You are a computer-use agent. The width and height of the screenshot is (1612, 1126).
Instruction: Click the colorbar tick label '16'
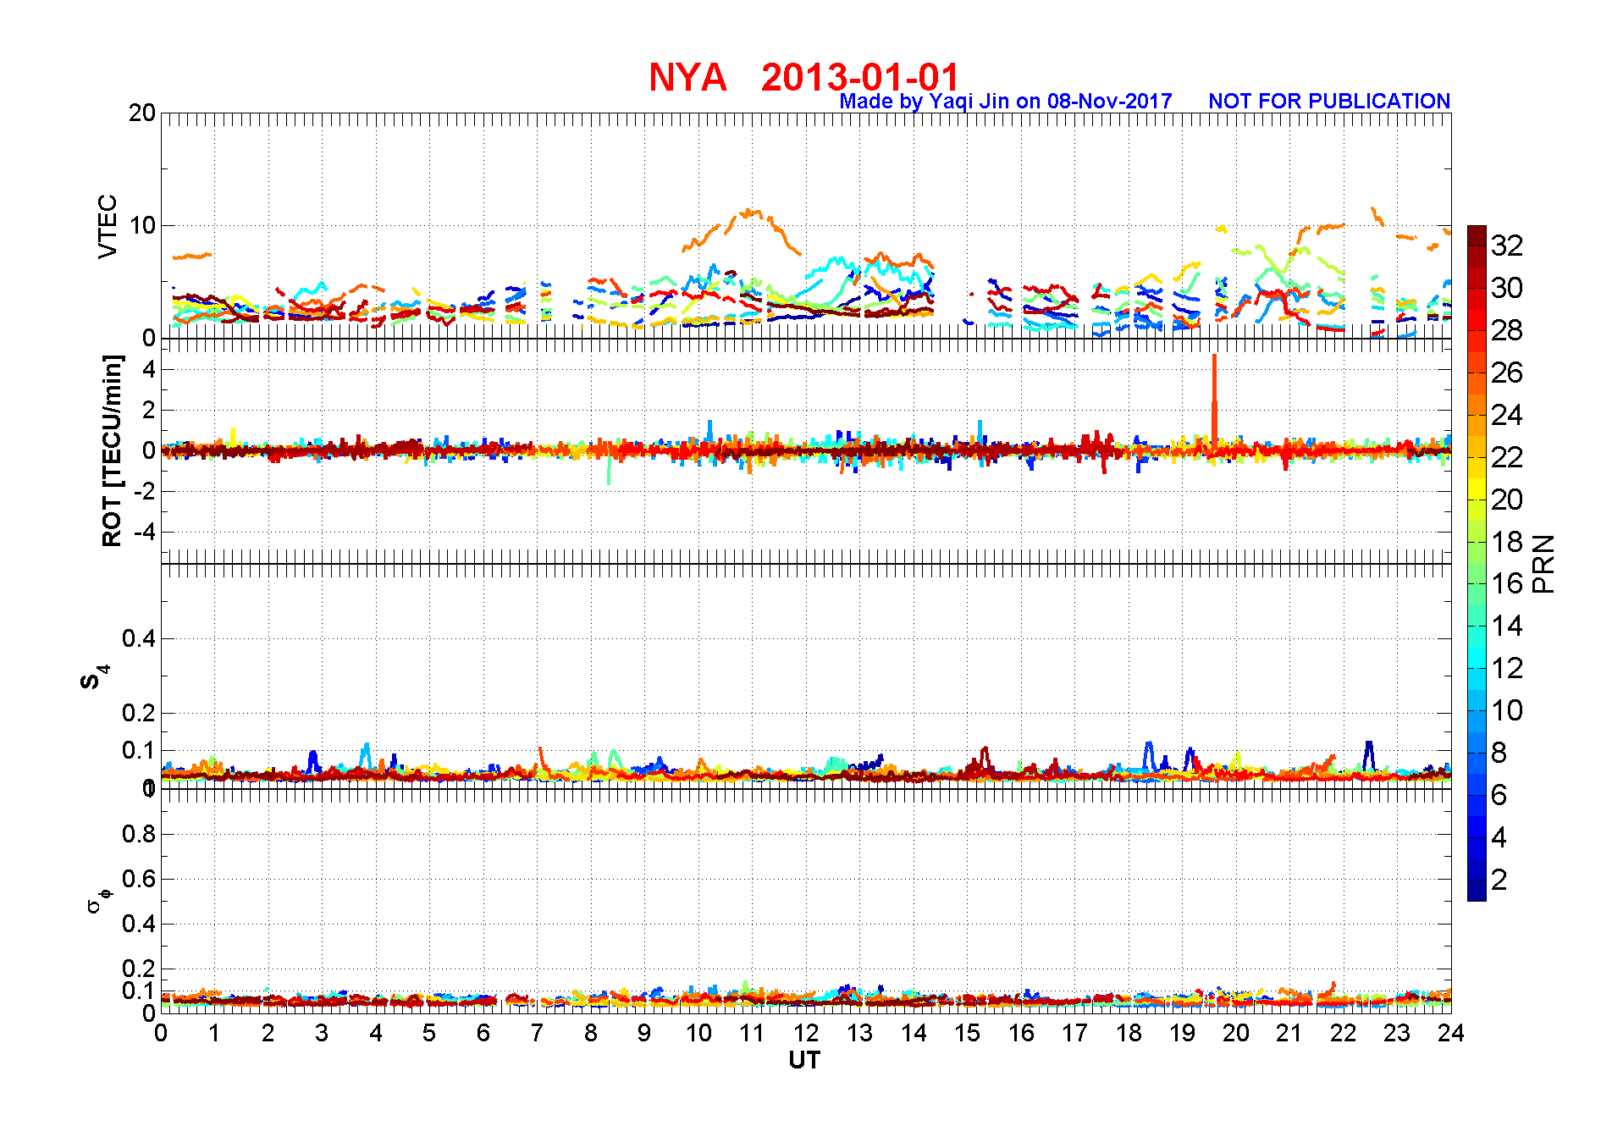(1507, 583)
